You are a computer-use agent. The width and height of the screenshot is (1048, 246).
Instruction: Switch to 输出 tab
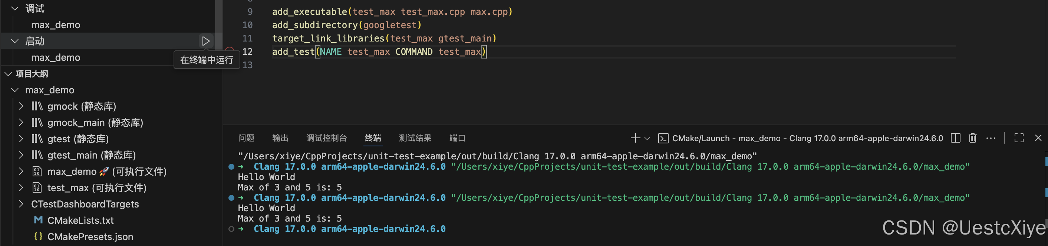click(280, 138)
